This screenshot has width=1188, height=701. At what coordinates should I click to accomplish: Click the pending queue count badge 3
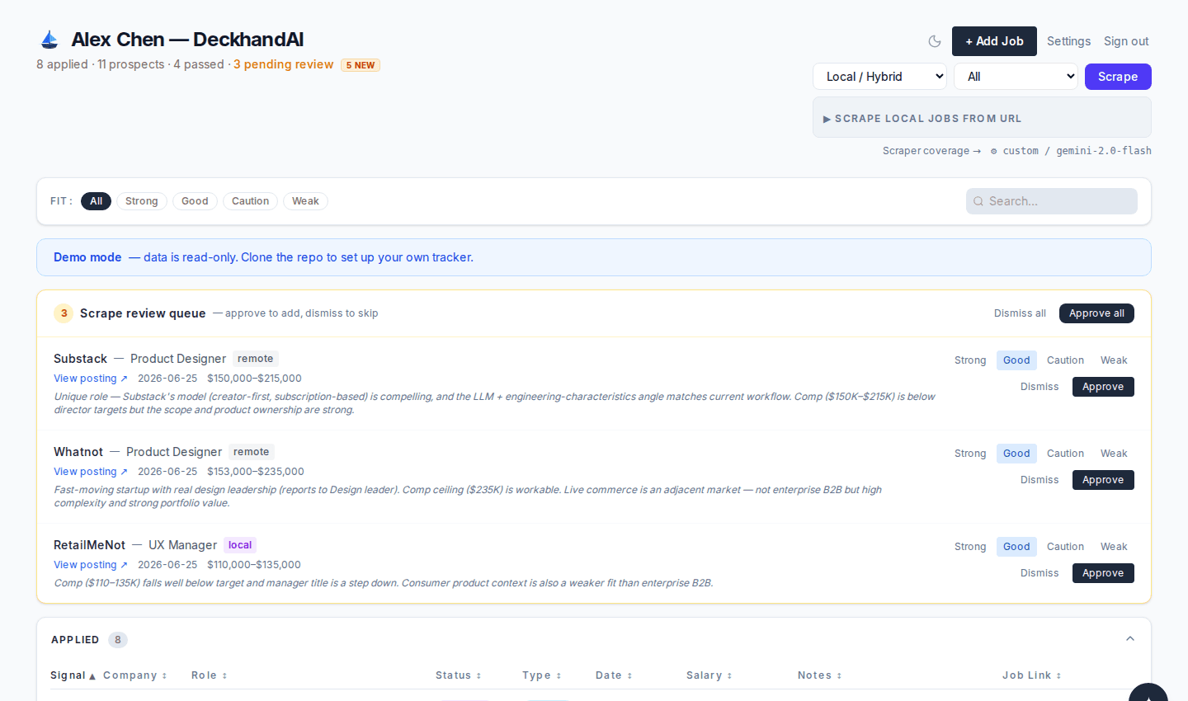coord(64,313)
